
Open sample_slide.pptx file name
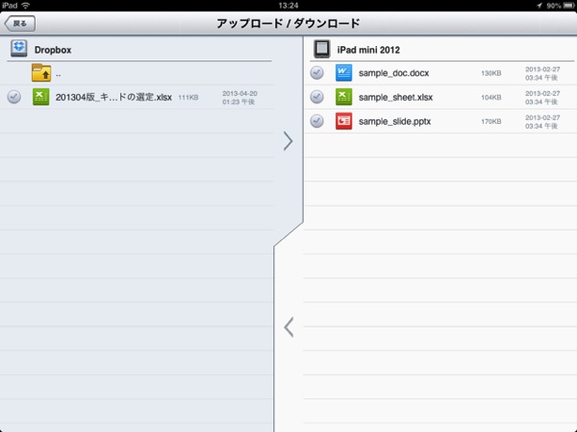pyautogui.click(x=394, y=122)
